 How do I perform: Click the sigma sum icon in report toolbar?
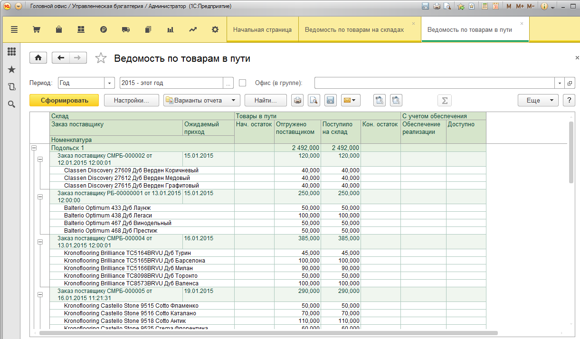tap(445, 100)
